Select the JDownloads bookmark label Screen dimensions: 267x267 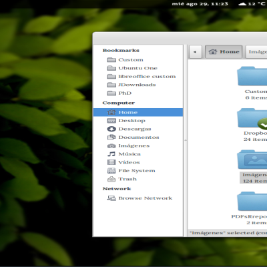click(x=137, y=85)
